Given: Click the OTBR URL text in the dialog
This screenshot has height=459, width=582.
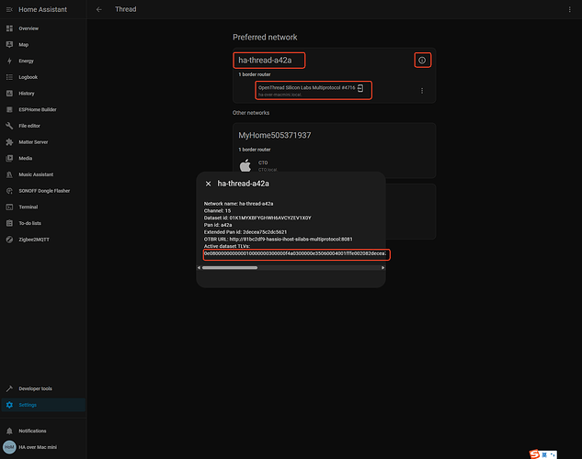Looking at the screenshot, I should click(278, 240).
